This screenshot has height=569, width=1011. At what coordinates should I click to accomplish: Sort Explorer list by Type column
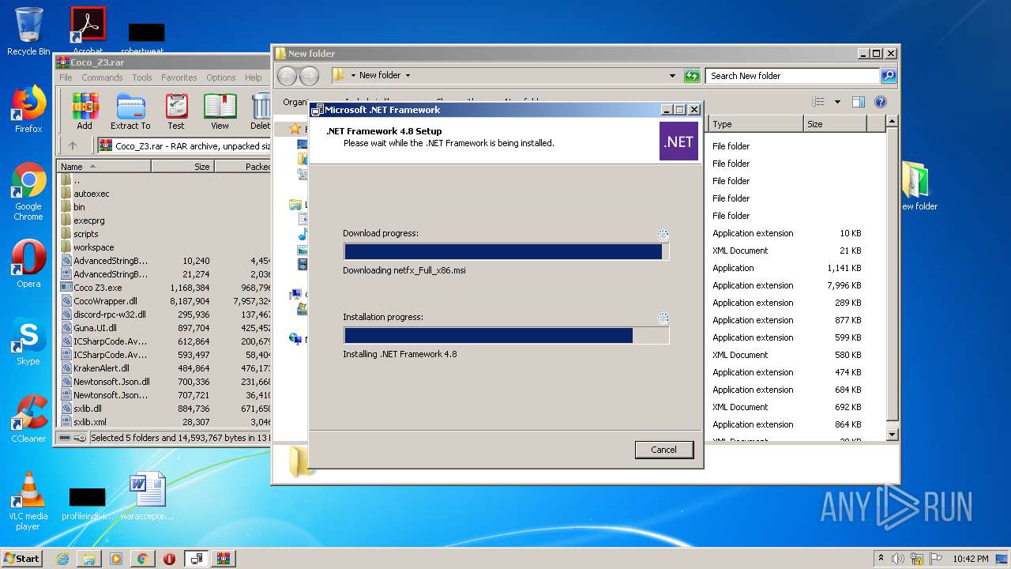(755, 124)
